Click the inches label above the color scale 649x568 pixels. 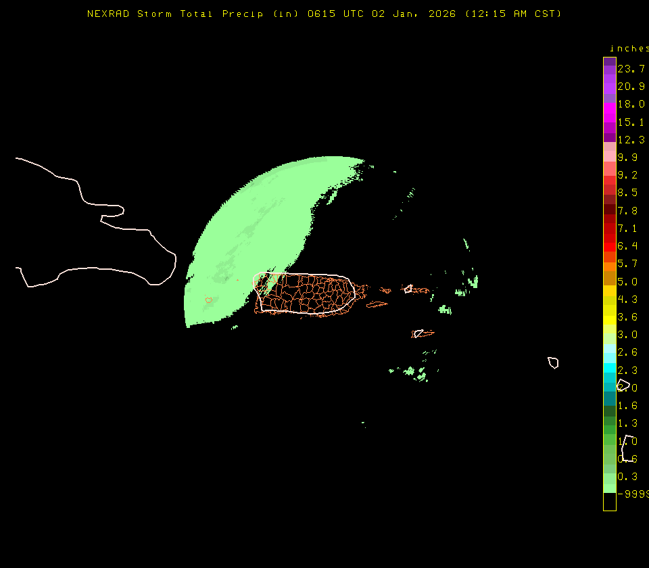[x=628, y=48]
